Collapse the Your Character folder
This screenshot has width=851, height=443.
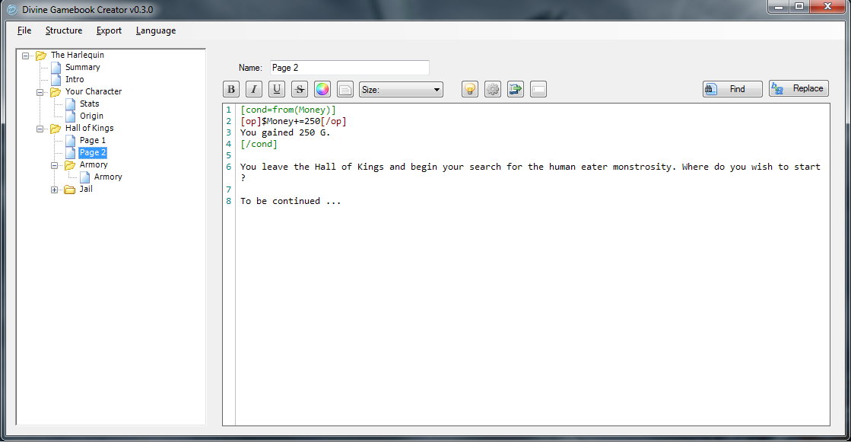pyautogui.click(x=40, y=92)
